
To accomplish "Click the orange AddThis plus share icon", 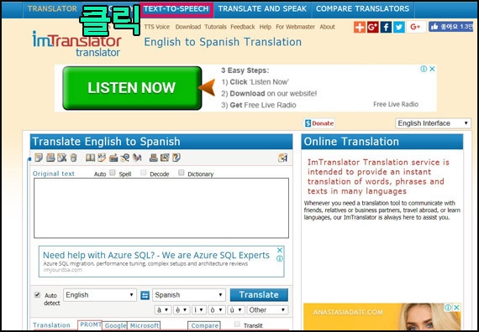I will tap(360, 27).
